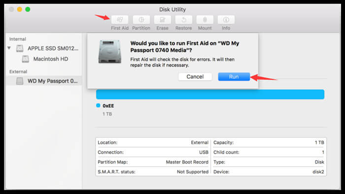Image resolution: width=345 pixels, height=194 pixels.
Task: Cancel the First Aid dialog
Action: (195, 77)
